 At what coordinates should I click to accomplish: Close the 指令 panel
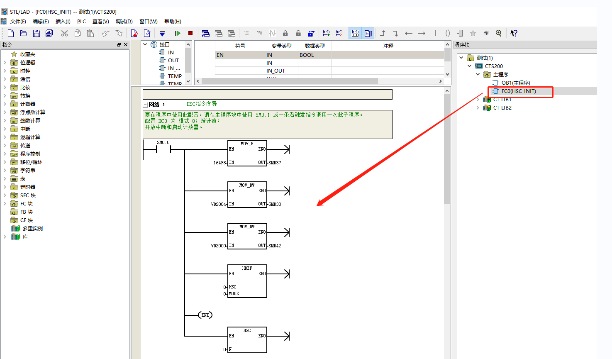click(x=126, y=45)
